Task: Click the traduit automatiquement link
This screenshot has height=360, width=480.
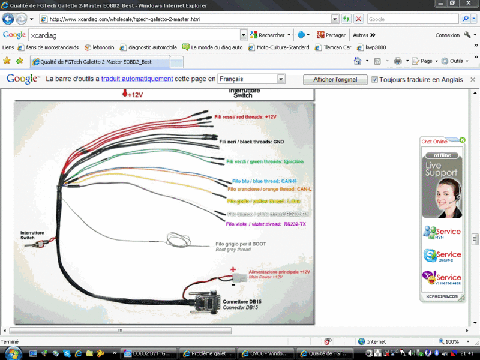Action: (137, 79)
